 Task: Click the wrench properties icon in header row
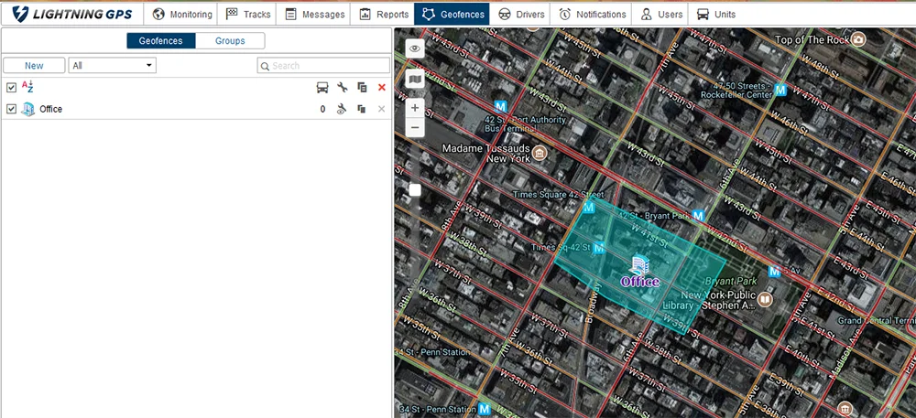coord(343,88)
